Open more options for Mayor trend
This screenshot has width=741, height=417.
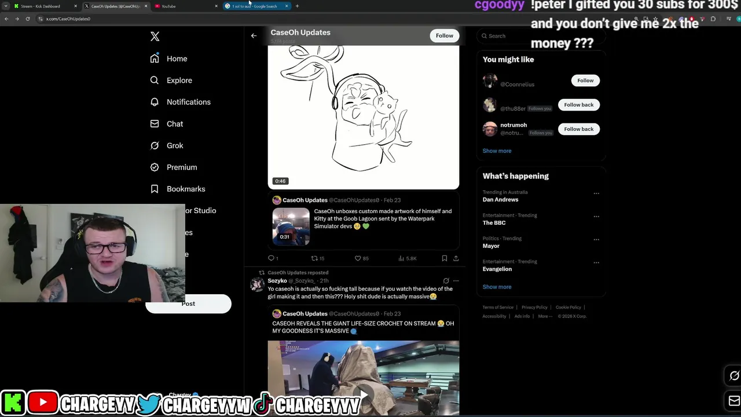tap(596, 240)
